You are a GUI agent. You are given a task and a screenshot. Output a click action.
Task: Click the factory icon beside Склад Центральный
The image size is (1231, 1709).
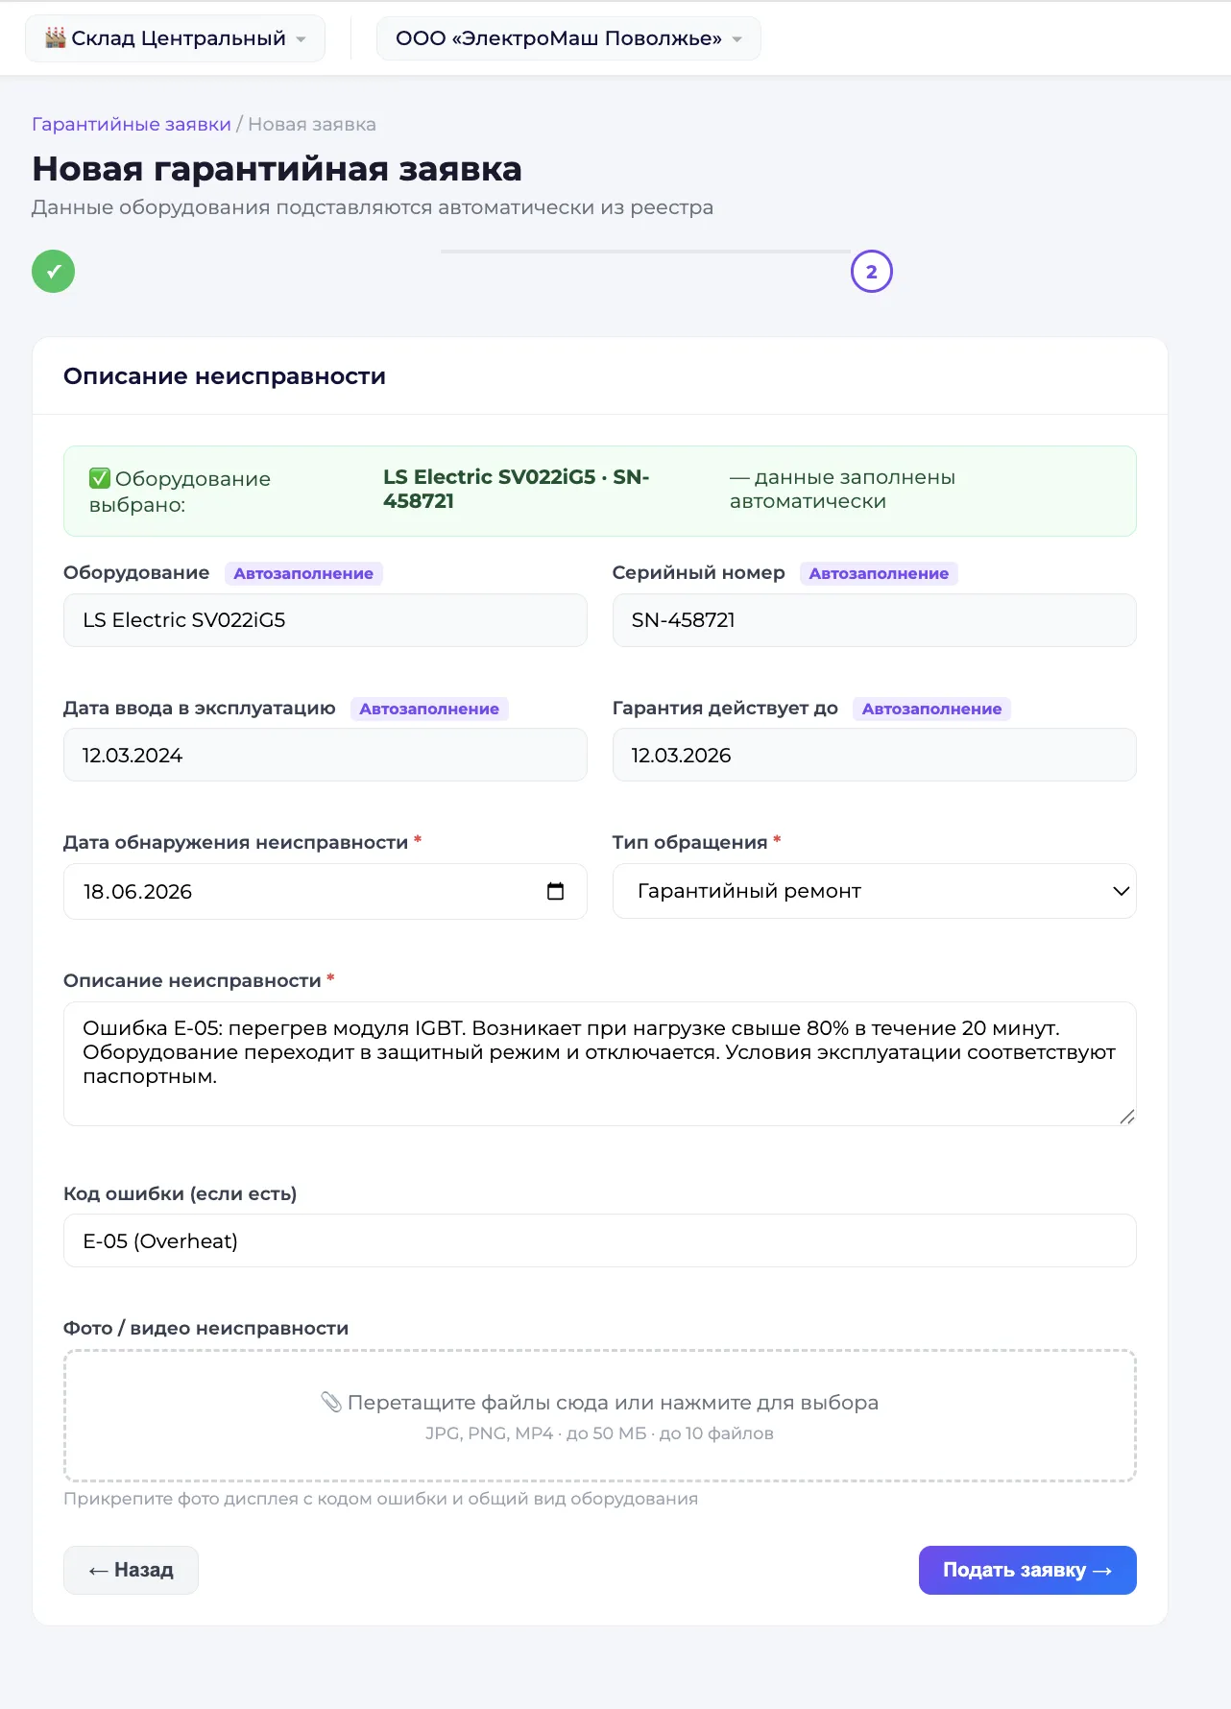point(56,37)
